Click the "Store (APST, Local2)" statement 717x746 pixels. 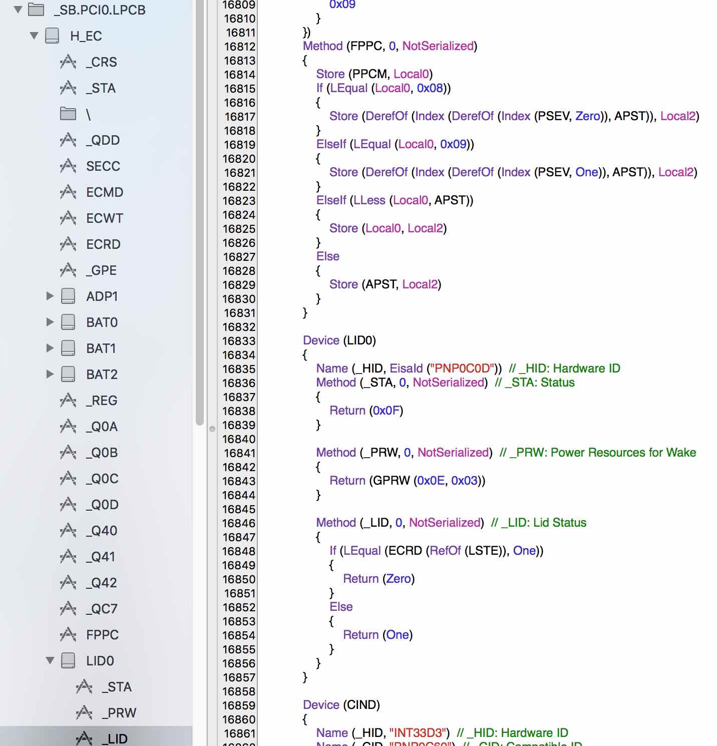385,284
